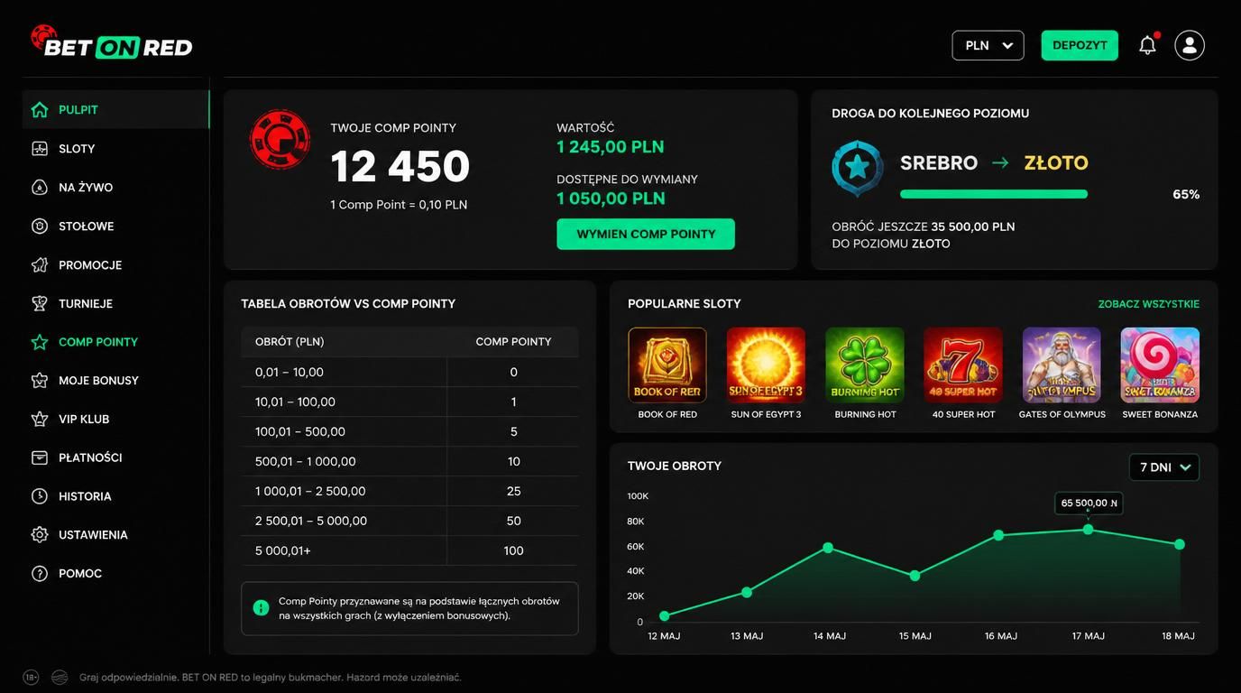This screenshot has height=693, width=1241.
Task: Open notifications bell
Action: [1147, 45]
